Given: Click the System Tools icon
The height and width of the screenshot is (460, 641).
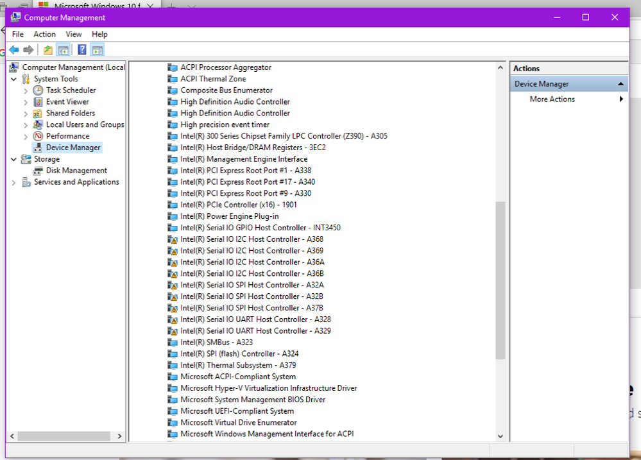Looking at the screenshot, I should point(26,79).
